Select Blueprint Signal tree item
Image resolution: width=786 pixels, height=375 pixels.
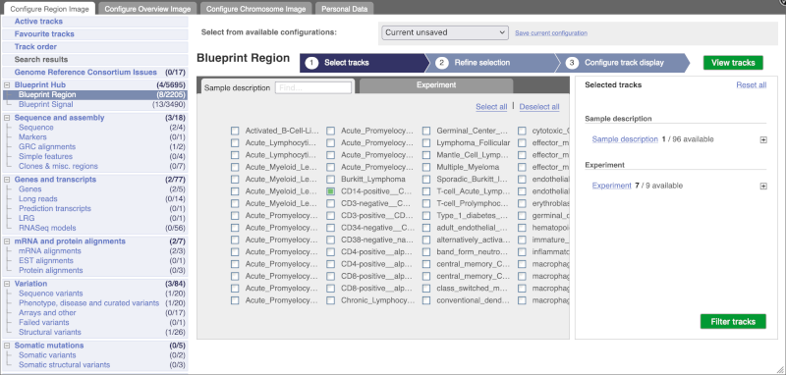click(x=45, y=105)
